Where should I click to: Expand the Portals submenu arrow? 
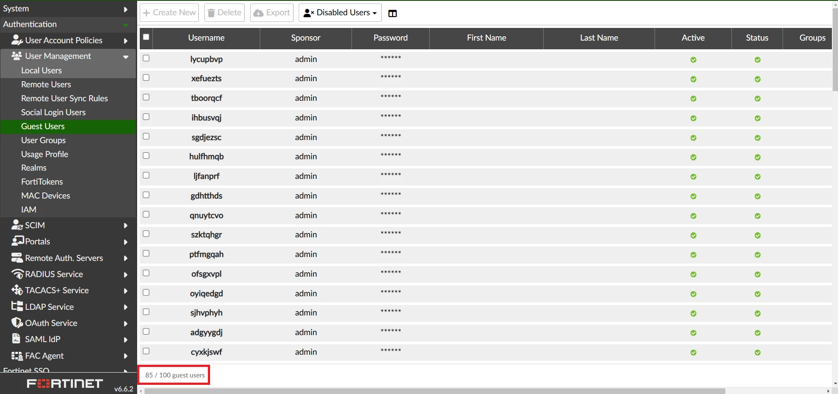click(126, 242)
